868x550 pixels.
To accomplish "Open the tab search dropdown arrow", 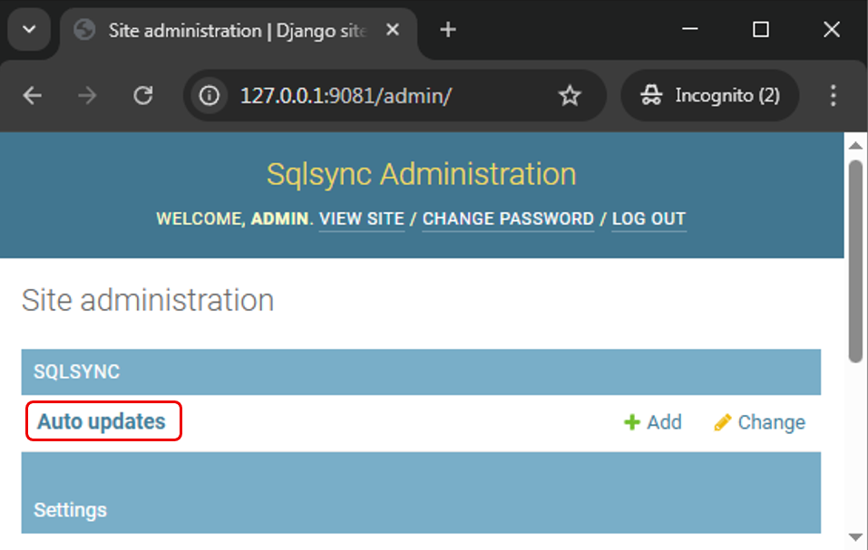I will point(29,30).
